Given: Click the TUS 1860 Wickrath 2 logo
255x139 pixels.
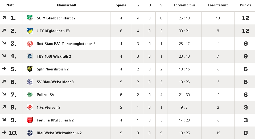Looking at the screenshot, I should coord(30,56).
